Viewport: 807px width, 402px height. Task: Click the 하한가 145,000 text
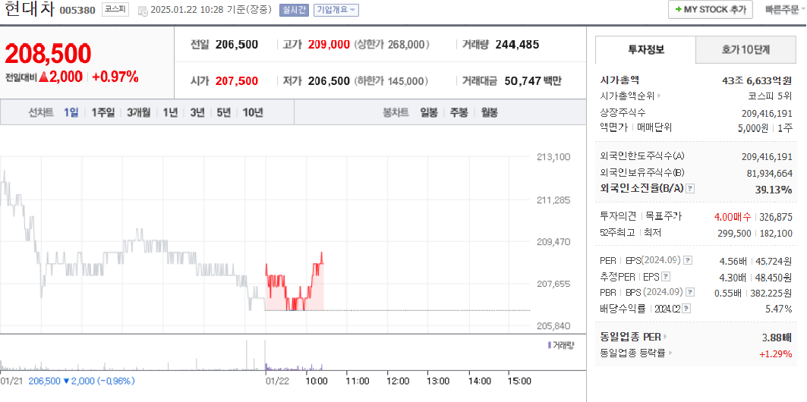392,80
